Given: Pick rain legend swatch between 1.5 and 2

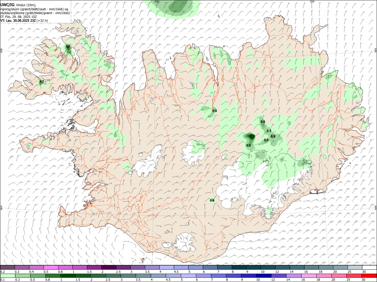Looking at the screenshot, I should [x=83, y=276].
